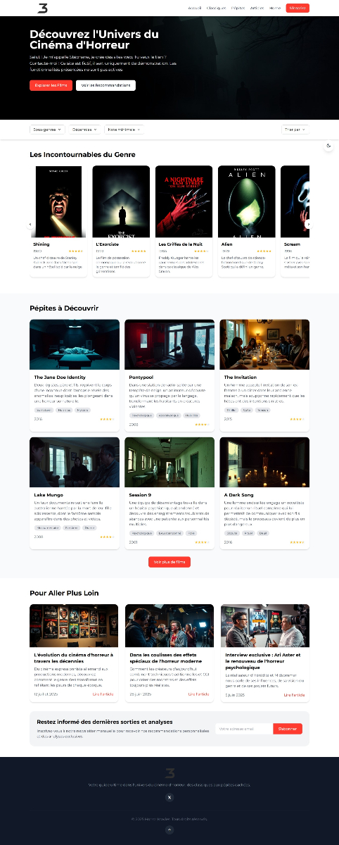Click the L'évolution du cinéma d'horreur headline
339x845 pixels.
(x=73, y=658)
